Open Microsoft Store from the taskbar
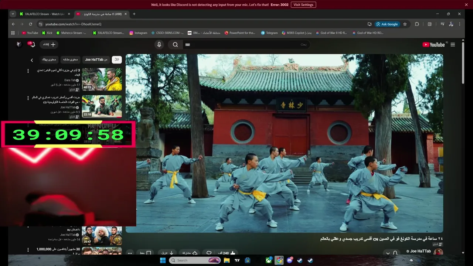The width and height of the screenshot is (473, 266). [x=248, y=260]
